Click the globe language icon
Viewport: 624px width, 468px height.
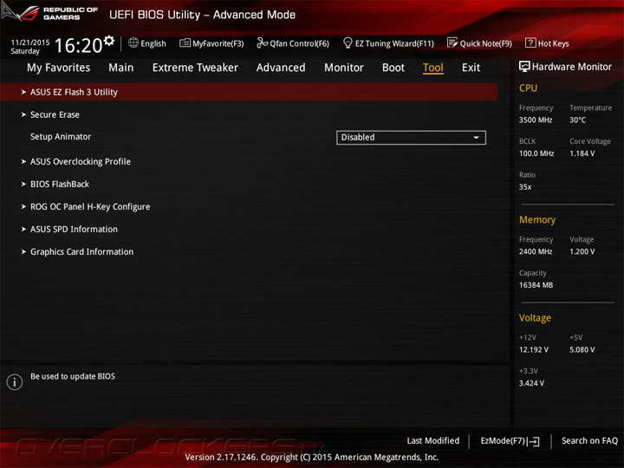click(x=133, y=42)
